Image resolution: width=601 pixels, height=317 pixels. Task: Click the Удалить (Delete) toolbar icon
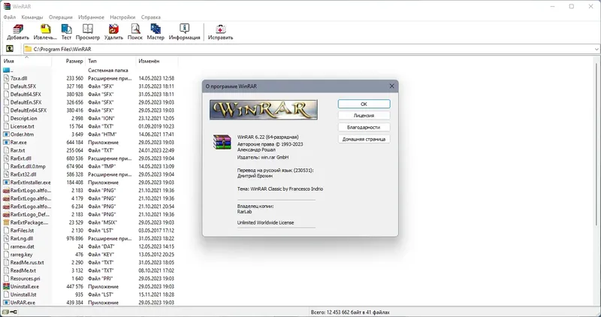(x=113, y=29)
